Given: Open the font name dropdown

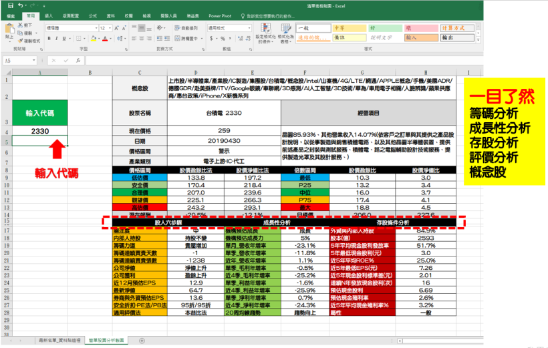Looking at the screenshot, I should point(96,28).
